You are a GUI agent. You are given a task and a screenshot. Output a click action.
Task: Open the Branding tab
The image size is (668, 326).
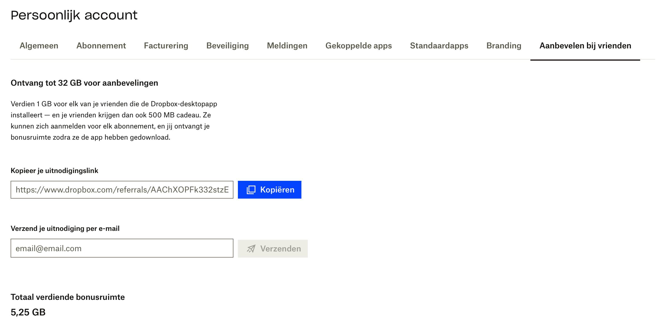pyautogui.click(x=504, y=46)
